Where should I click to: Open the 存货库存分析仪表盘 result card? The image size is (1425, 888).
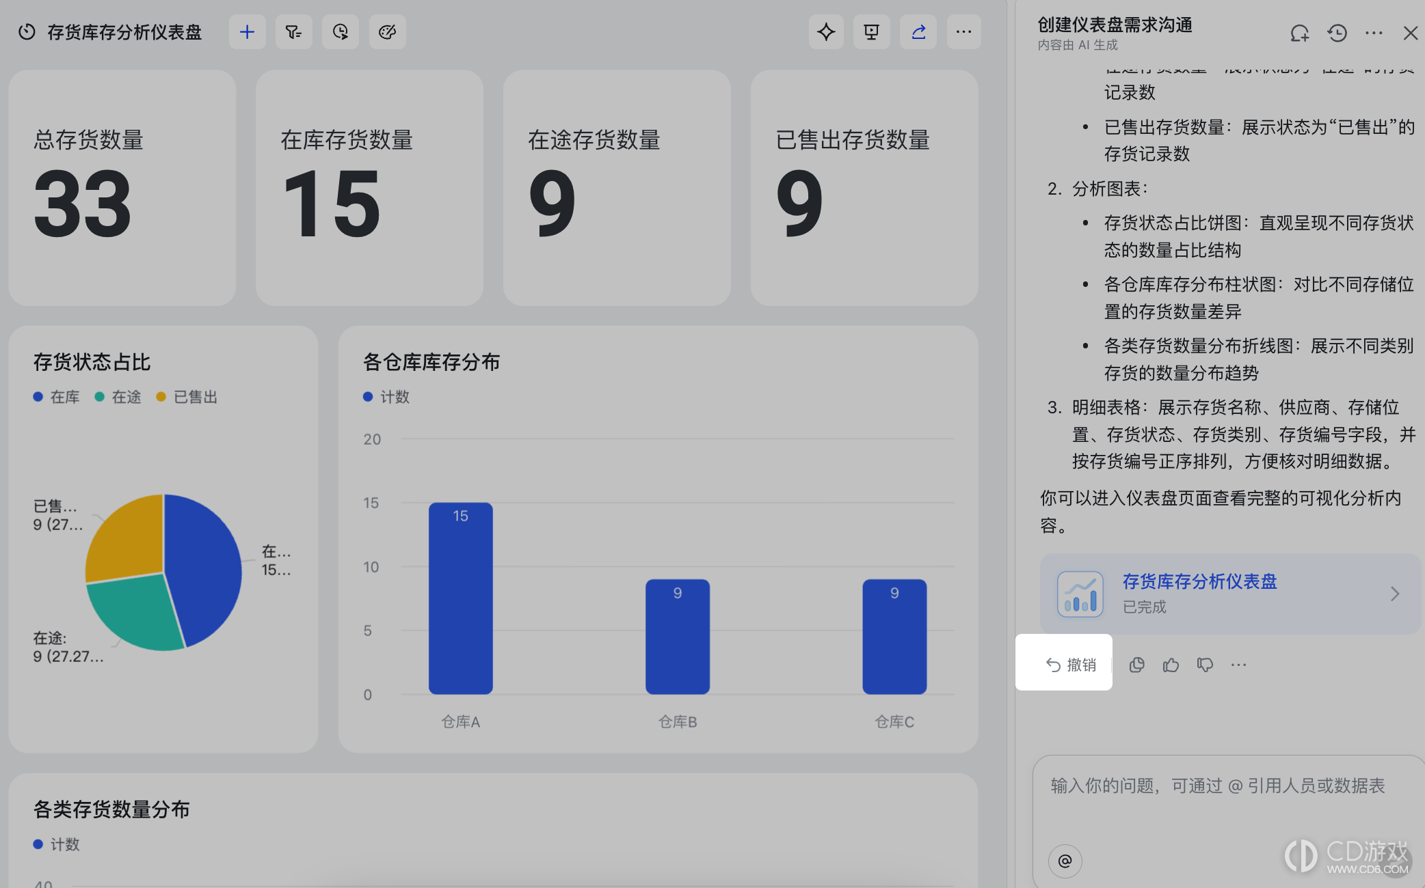pyautogui.click(x=1230, y=594)
